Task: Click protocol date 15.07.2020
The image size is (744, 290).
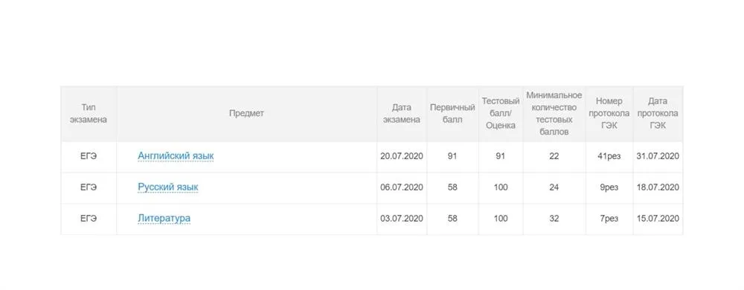Action: tap(658, 219)
